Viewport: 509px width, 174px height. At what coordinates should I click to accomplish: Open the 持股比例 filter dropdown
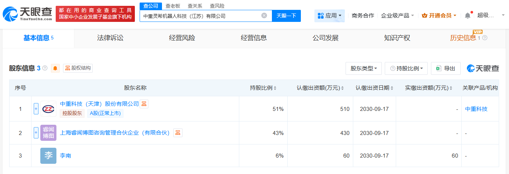coord(406,68)
